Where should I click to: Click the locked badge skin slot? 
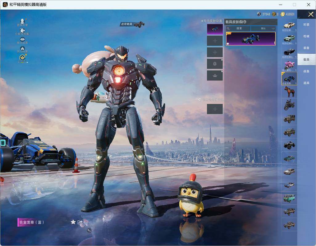[x=215, y=64]
